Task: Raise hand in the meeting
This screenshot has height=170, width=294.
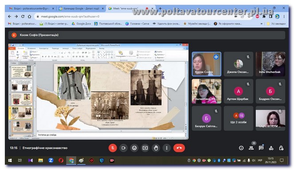Action: click(156, 148)
